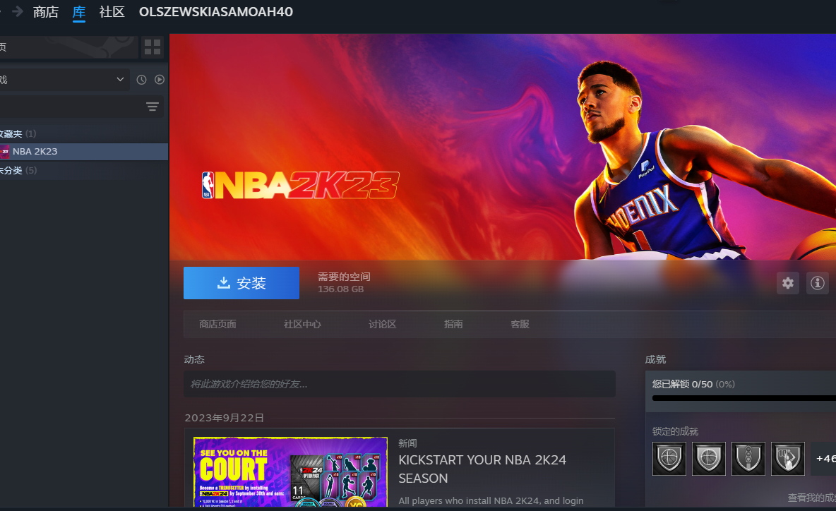The image size is (836, 511).
Task: Open the See You On The Court news thumbnail
Action: 290,471
